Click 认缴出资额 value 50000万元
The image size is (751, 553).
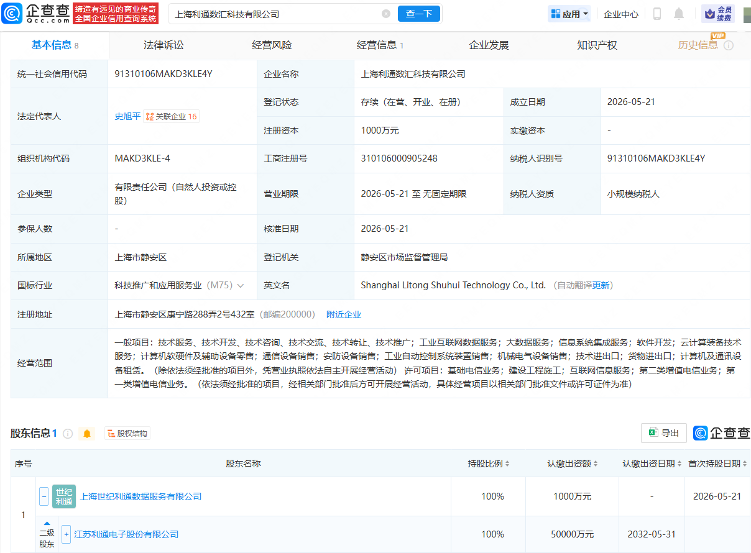(573, 534)
